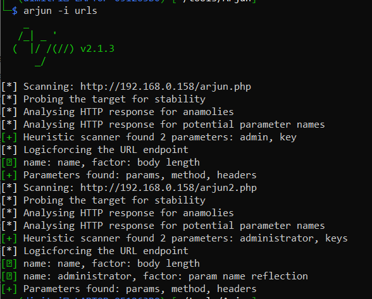Click second 'Analysing HTTP response for anamolies' line

[x=128, y=213]
